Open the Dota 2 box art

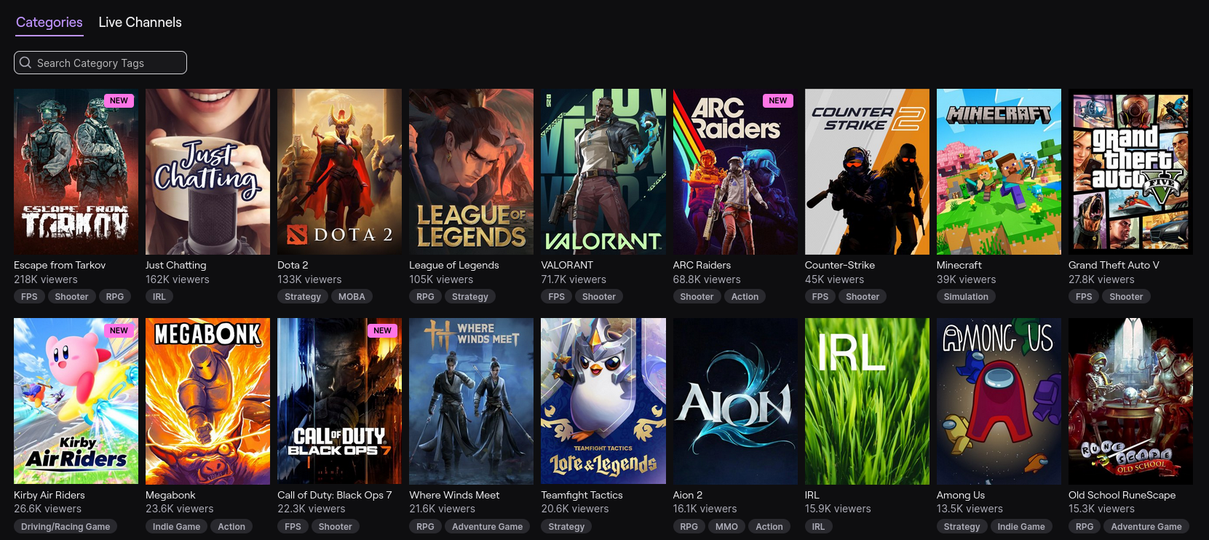pos(339,172)
